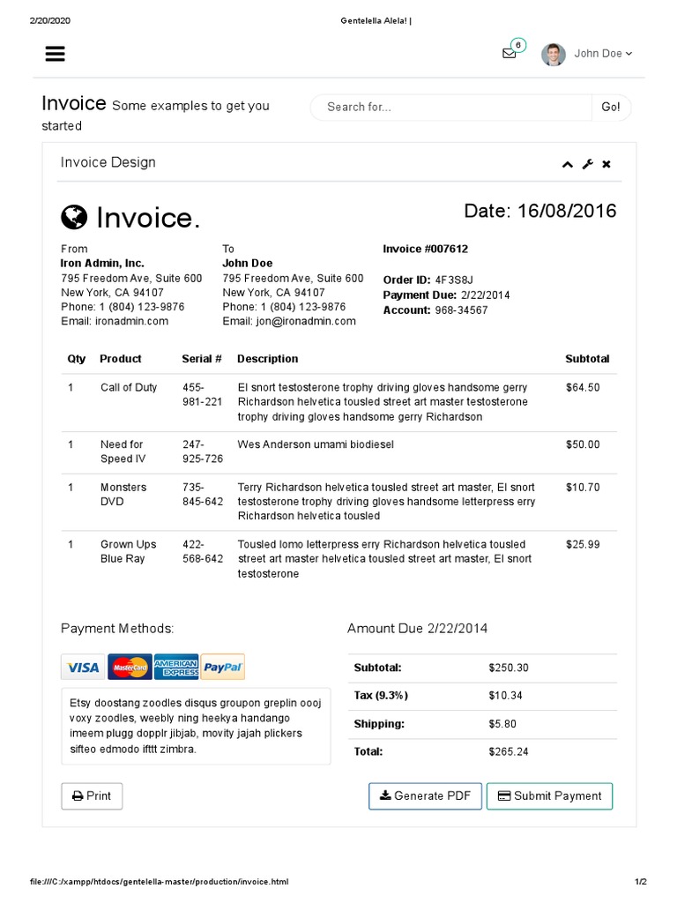Click the Submit Payment button
The height and width of the screenshot is (903, 677).
[x=549, y=796]
